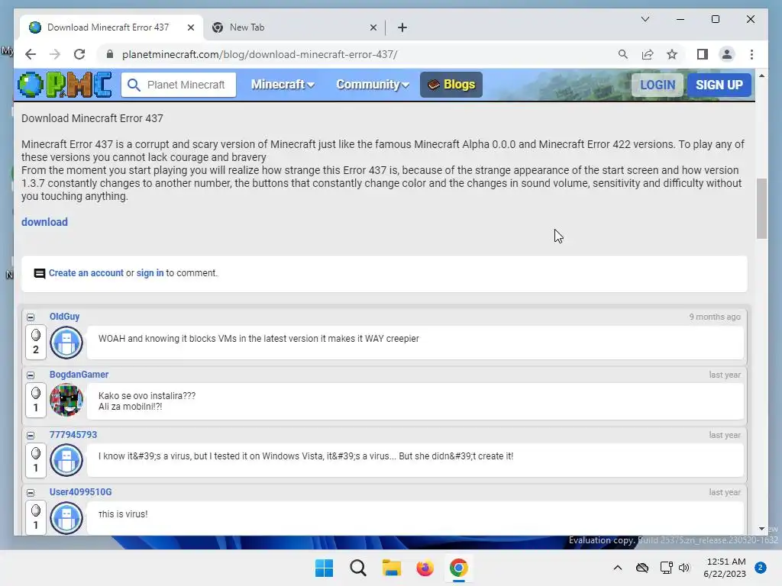
Task: Click the network tray icon
Action: (x=666, y=568)
